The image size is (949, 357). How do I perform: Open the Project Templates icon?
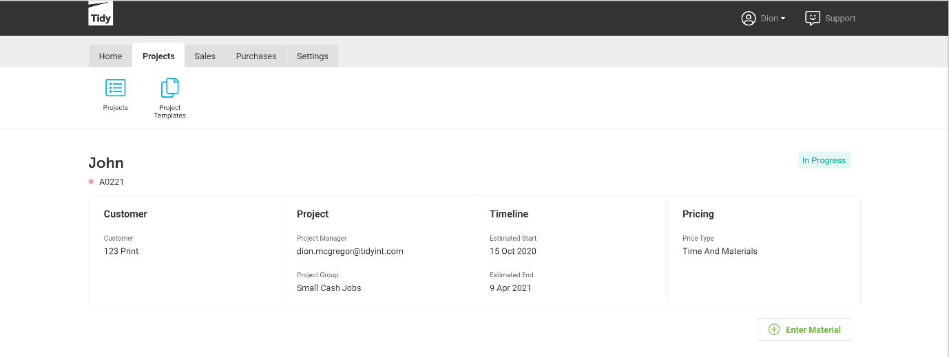point(169,88)
